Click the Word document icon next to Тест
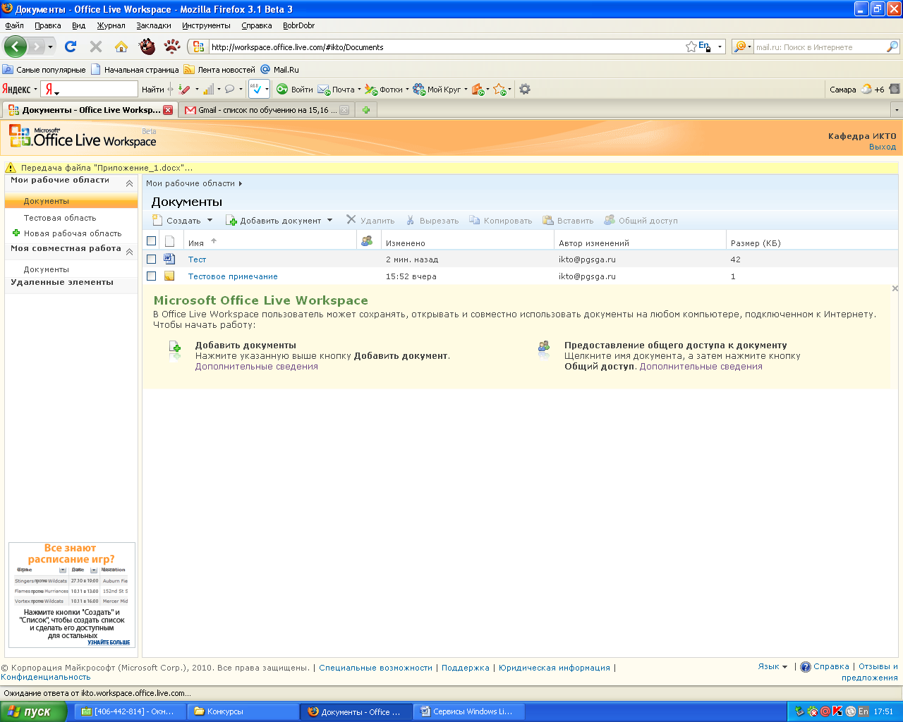 coord(169,259)
